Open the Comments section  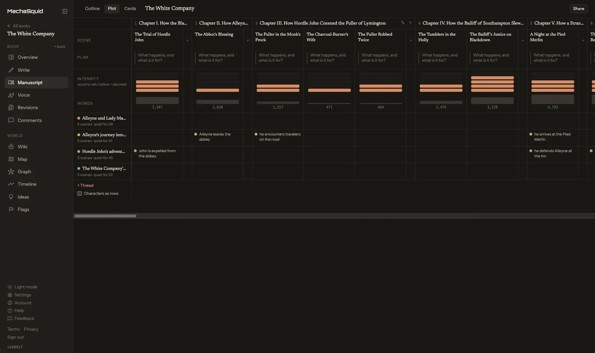[x=36, y=120]
